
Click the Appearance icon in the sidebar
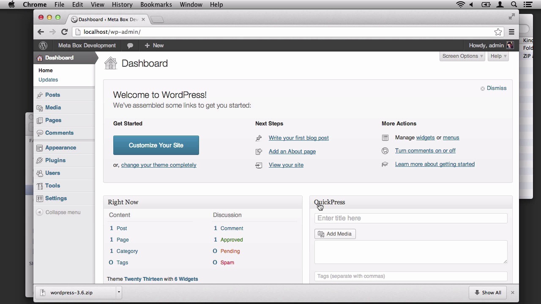coord(40,148)
